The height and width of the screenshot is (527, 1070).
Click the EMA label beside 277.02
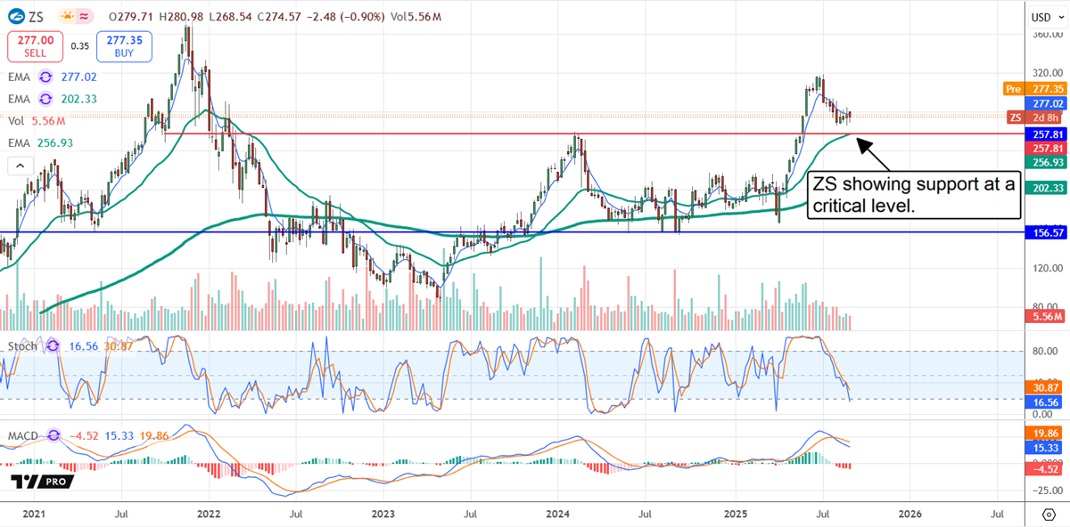[21, 78]
